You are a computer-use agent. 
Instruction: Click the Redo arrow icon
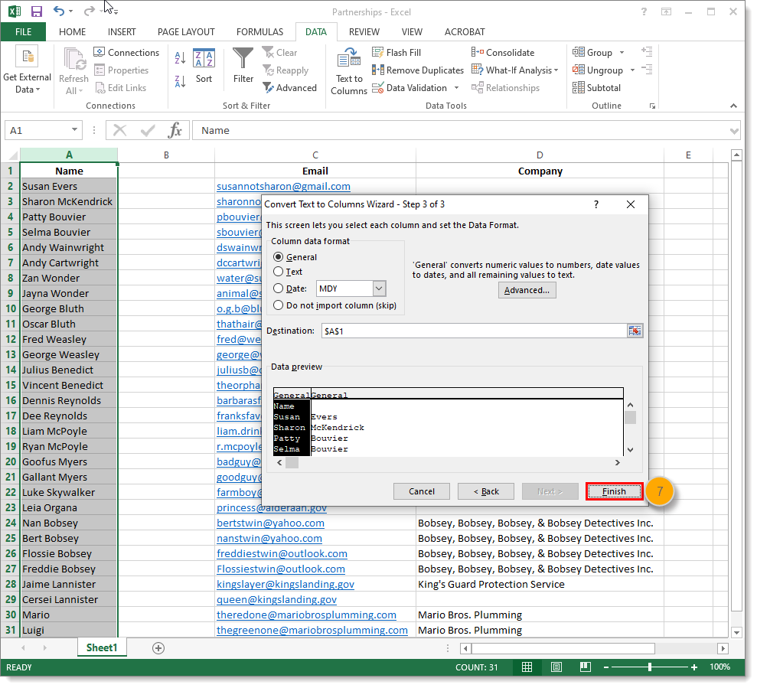(90, 11)
